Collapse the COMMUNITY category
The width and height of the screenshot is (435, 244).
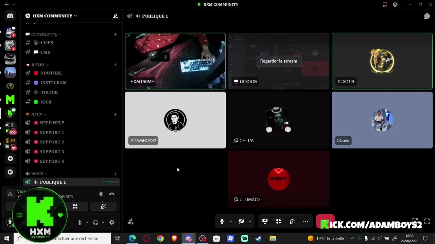coord(43,34)
